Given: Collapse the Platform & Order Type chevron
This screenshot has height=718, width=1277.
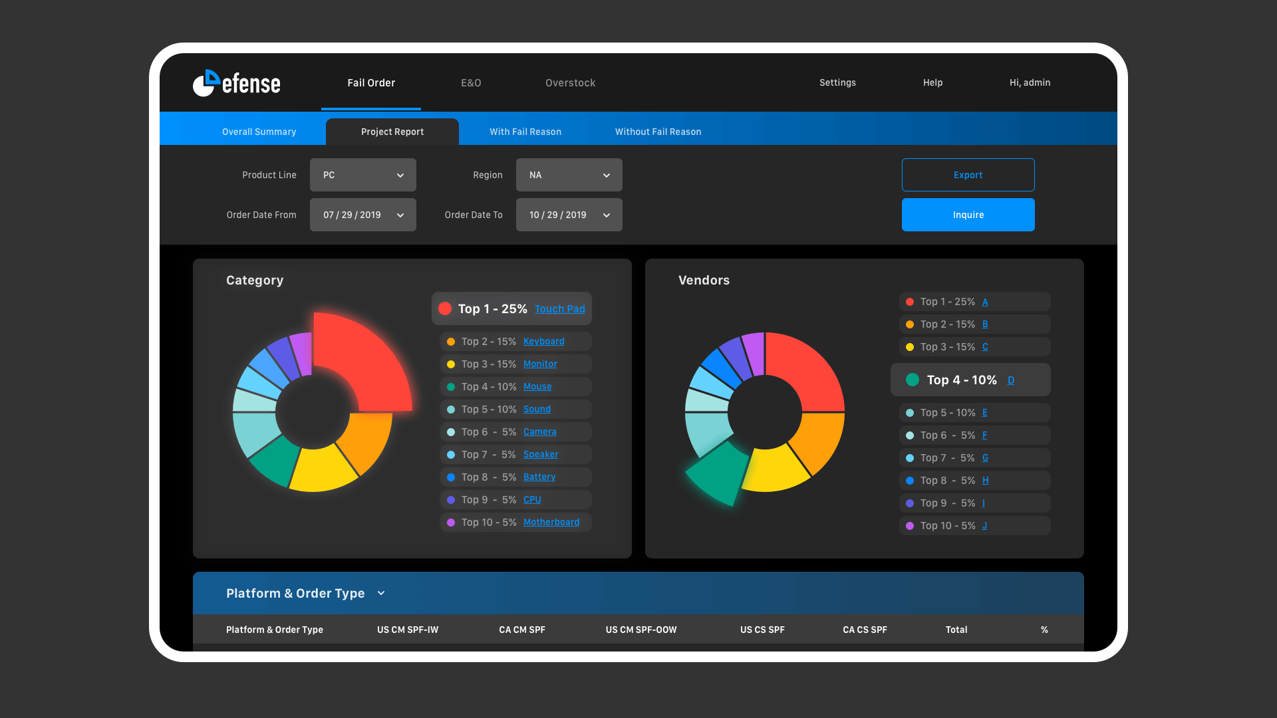Looking at the screenshot, I should pyautogui.click(x=381, y=593).
